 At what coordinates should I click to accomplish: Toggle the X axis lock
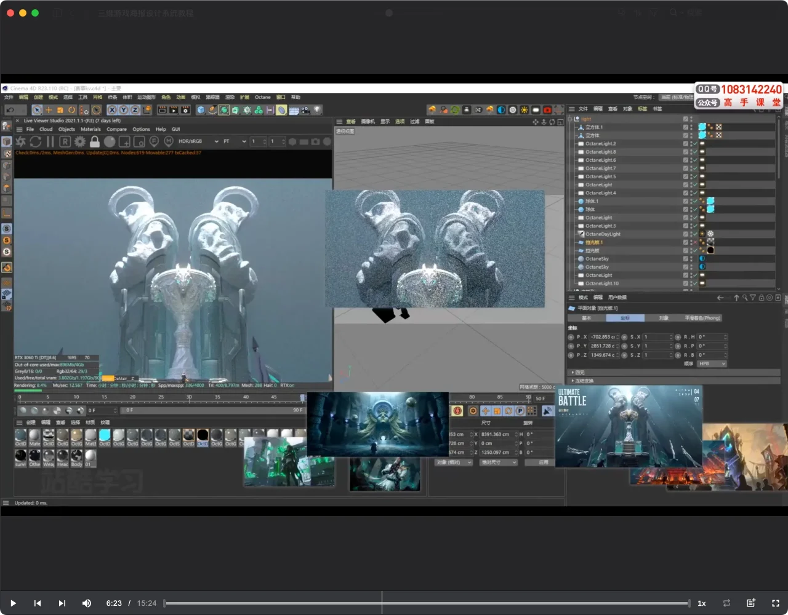click(111, 110)
